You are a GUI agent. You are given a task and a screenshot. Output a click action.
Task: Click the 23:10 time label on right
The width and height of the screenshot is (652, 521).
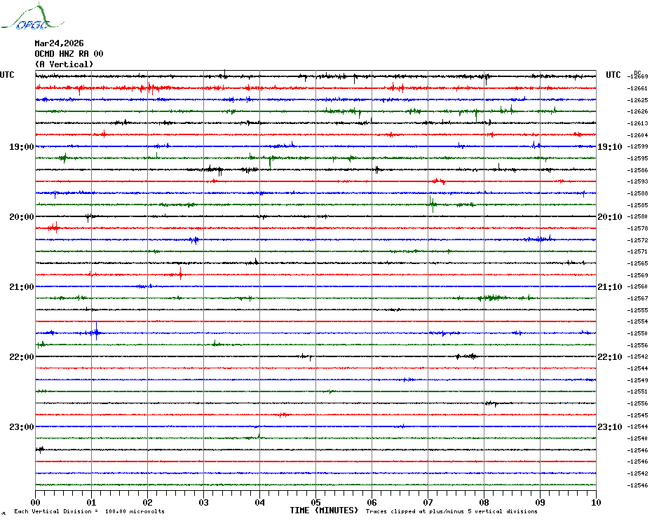coord(609,427)
